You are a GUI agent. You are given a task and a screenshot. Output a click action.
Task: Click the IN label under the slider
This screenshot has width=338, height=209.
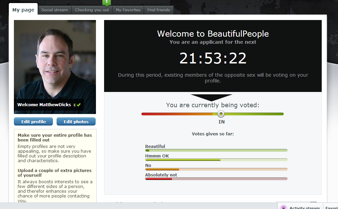click(221, 122)
